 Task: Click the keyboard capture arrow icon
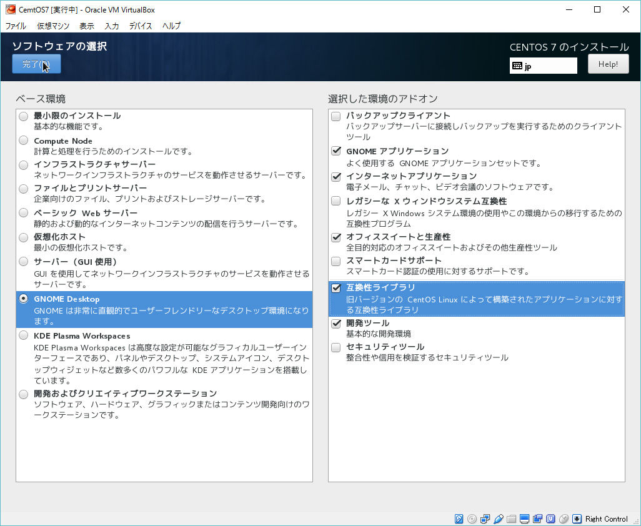577,519
